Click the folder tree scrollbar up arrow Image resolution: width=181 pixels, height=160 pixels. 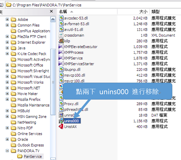53,19
